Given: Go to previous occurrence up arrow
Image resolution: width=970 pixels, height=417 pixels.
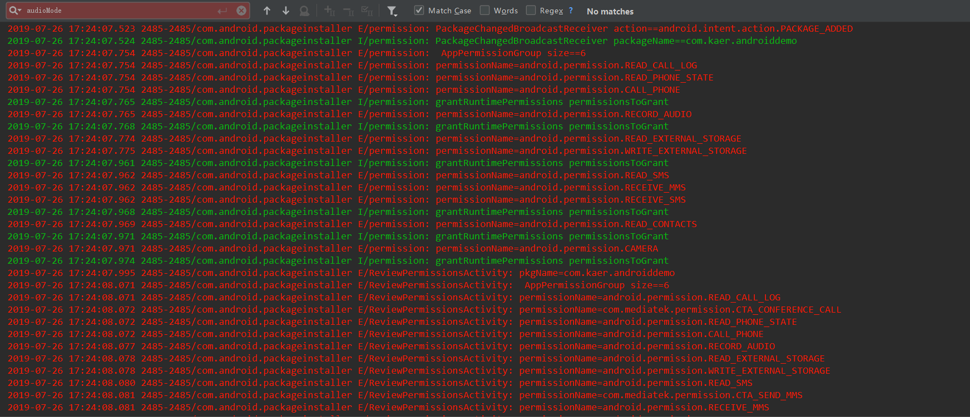Looking at the screenshot, I should coord(267,11).
